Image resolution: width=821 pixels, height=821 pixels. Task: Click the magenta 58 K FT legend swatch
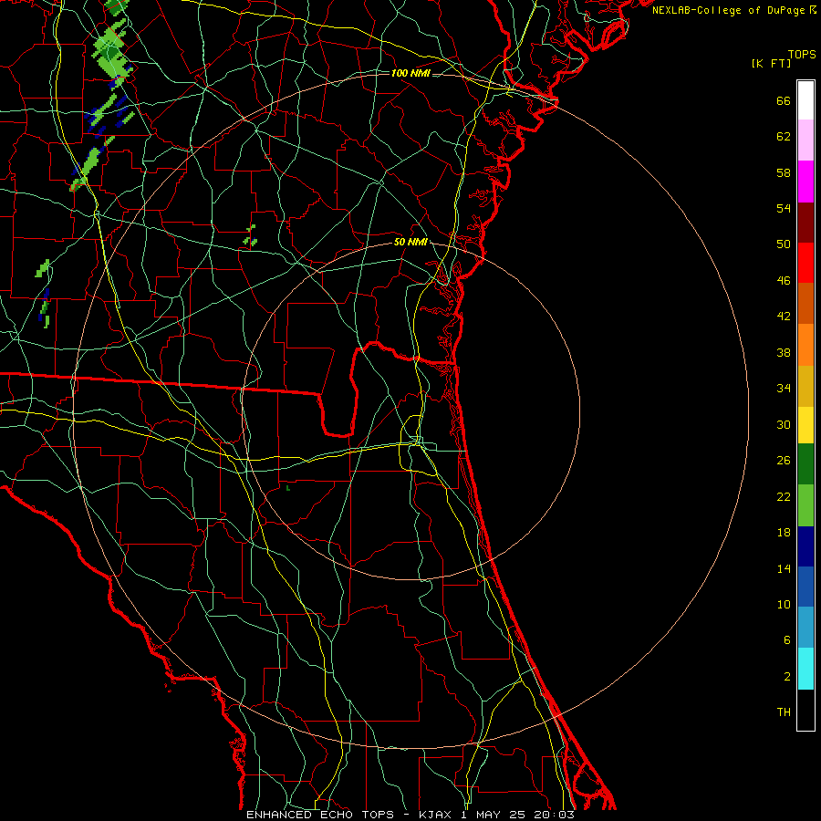805,182
